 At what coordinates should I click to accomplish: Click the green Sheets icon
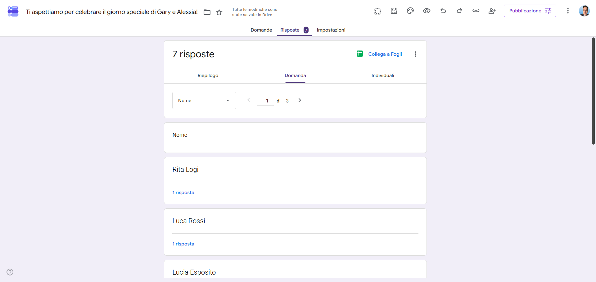pos(360,54)
